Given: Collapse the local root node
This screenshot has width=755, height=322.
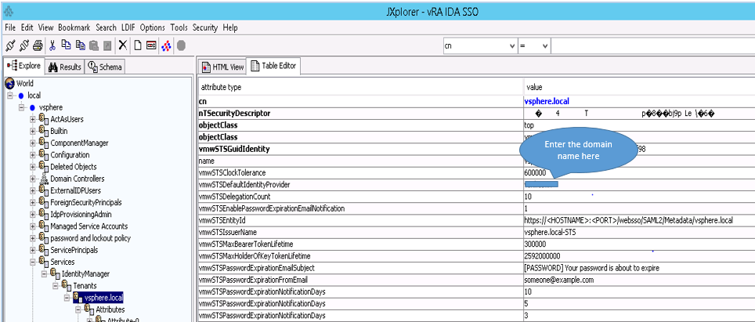Looking at the screenshot, I should (9, 96).
